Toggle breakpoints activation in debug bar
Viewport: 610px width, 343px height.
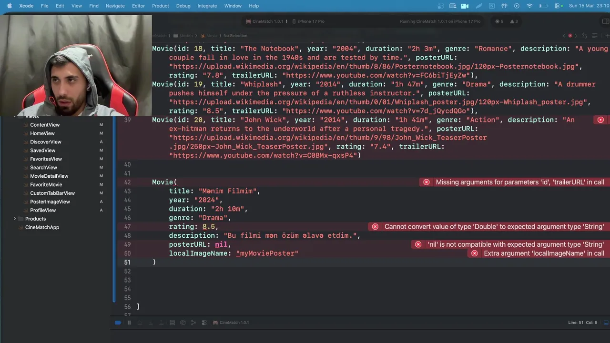pos(118,323)
